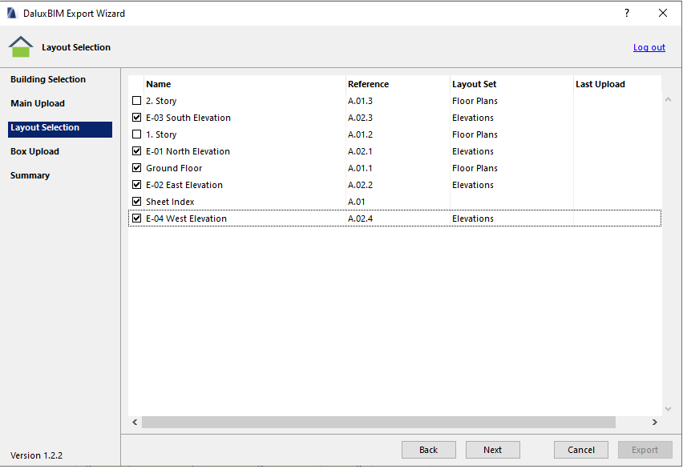Sort by the Reference column header
This screenshot has width=683, height=469.
click(x=368, y=84)
